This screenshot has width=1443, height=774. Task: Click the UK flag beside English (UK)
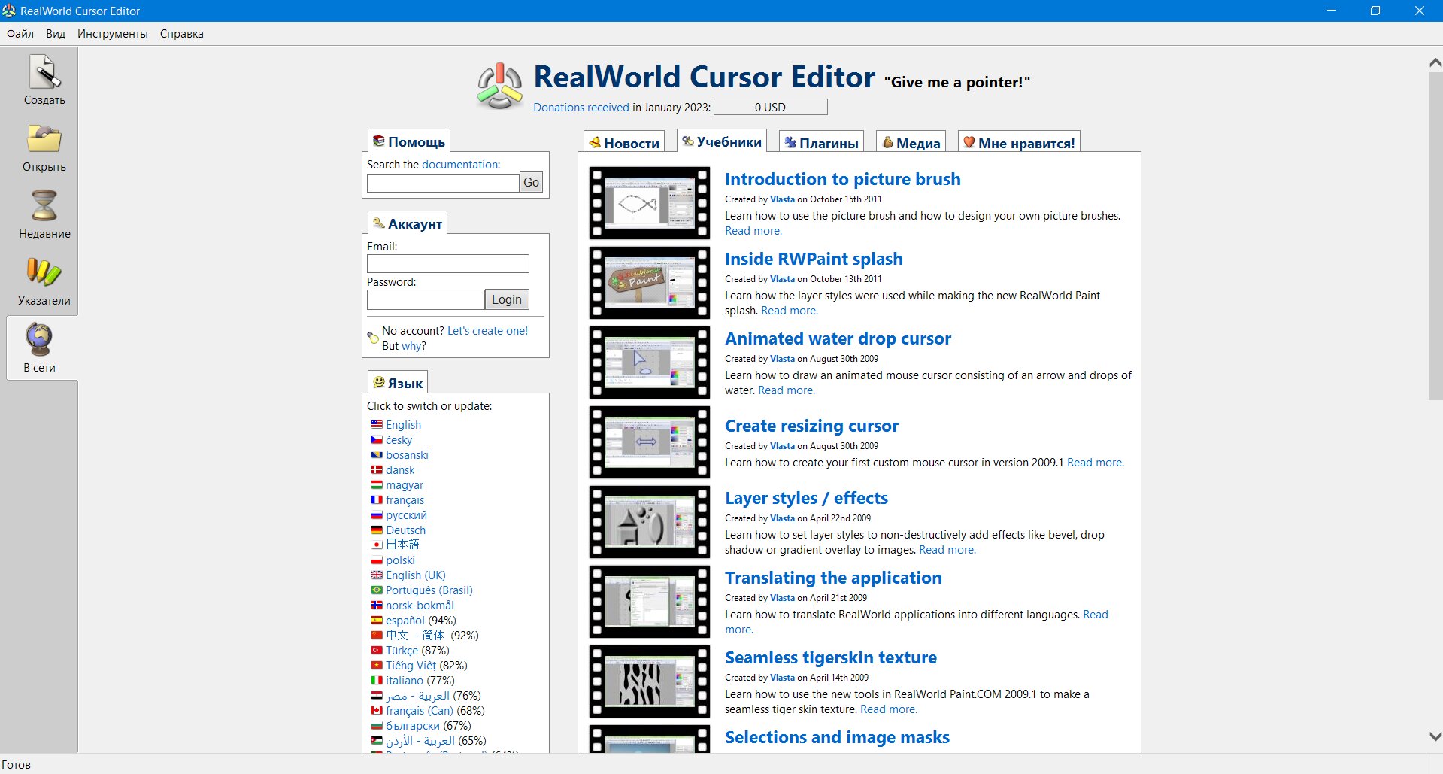(377, 575)
